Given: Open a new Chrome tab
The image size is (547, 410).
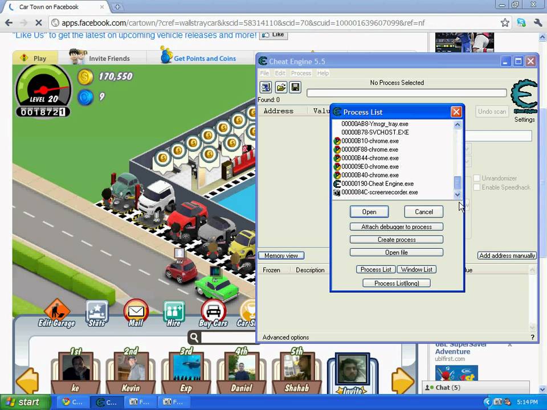Looking at the screenshot, I should [x=117, y=7].
